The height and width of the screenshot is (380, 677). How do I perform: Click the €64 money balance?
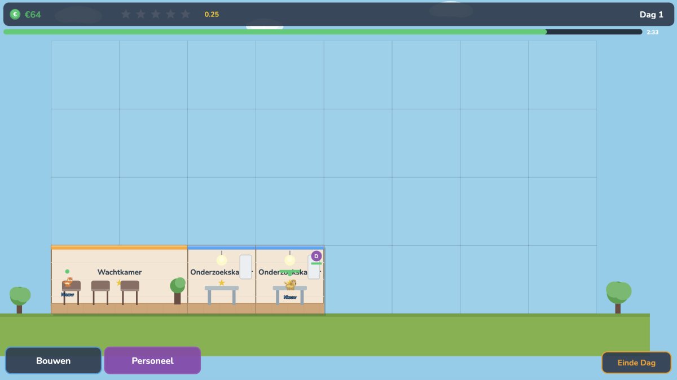coord(33,15)
